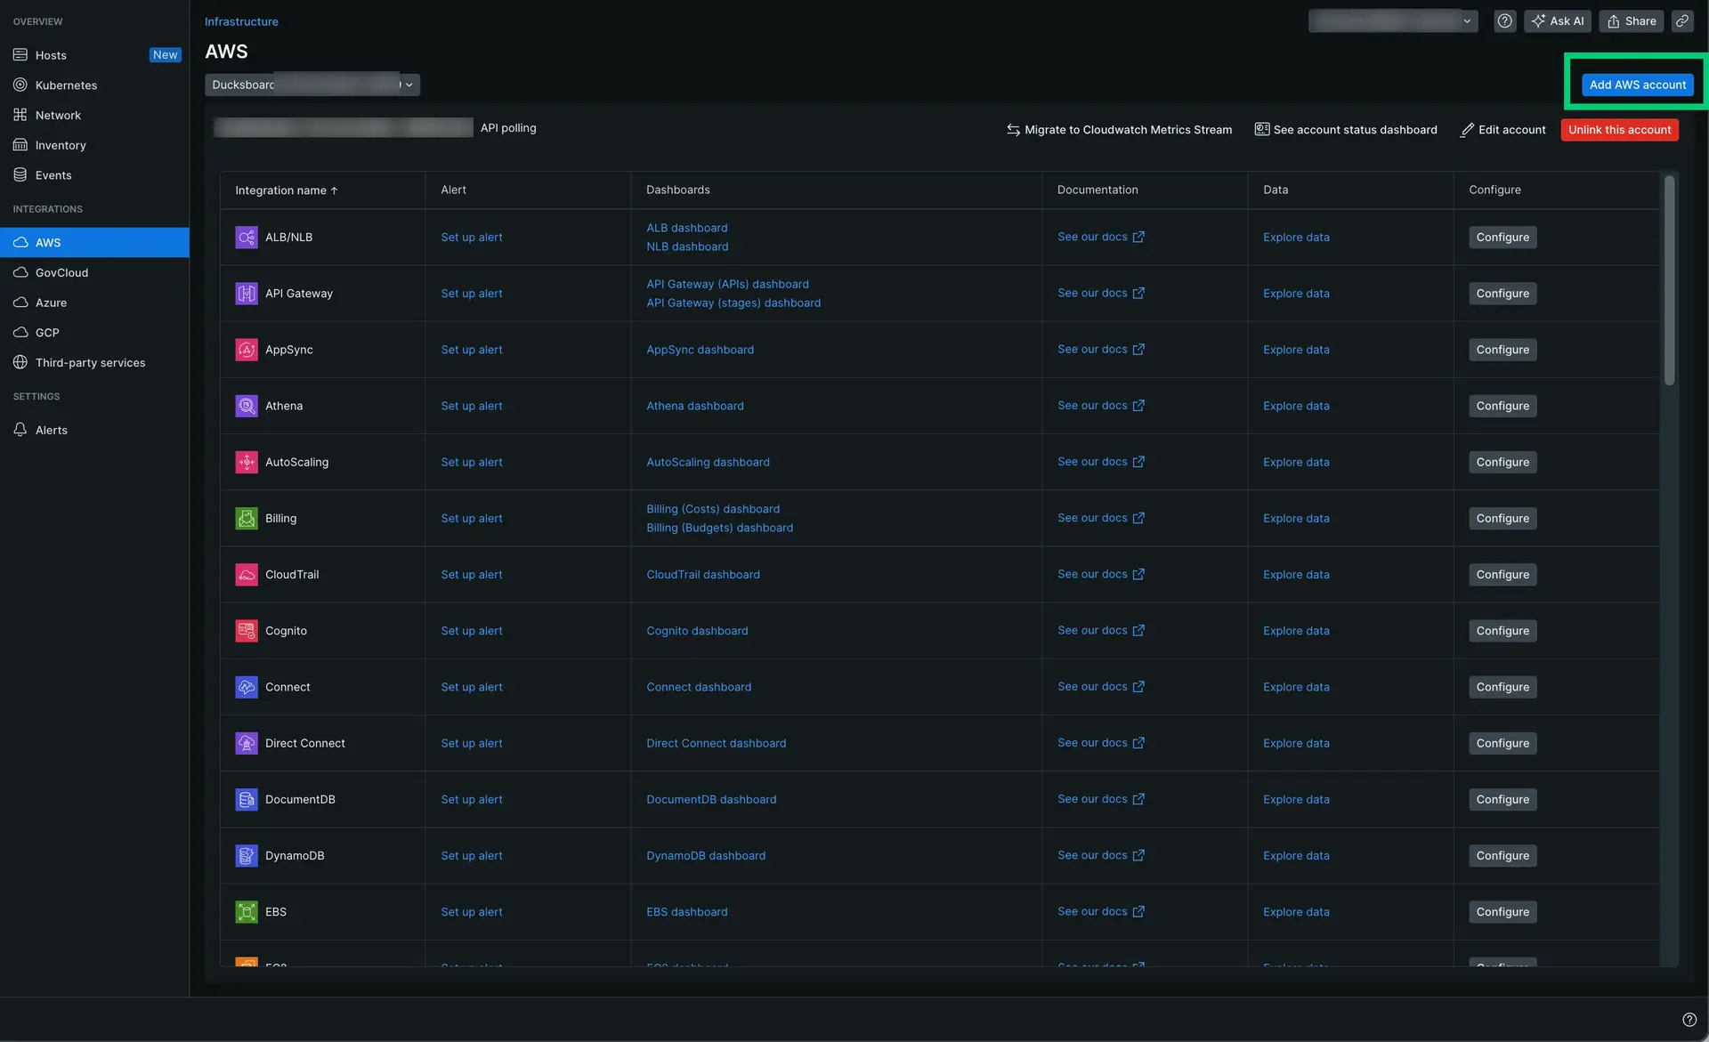Open API Gateway (stages) dashboard
This screenshot has height=1042, width=1709.
[733, 303]
